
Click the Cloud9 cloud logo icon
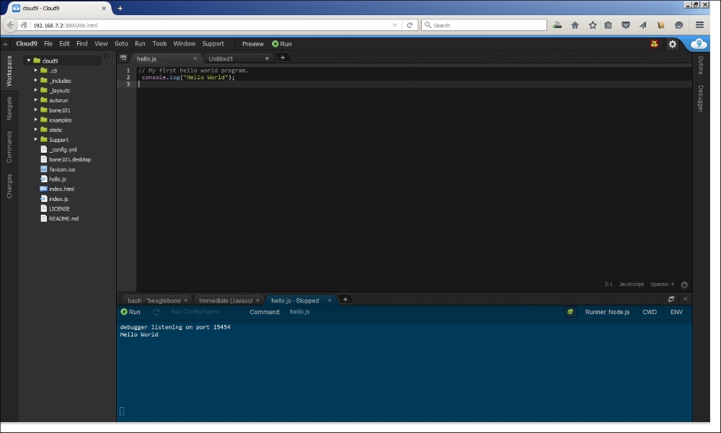(699, 44)
